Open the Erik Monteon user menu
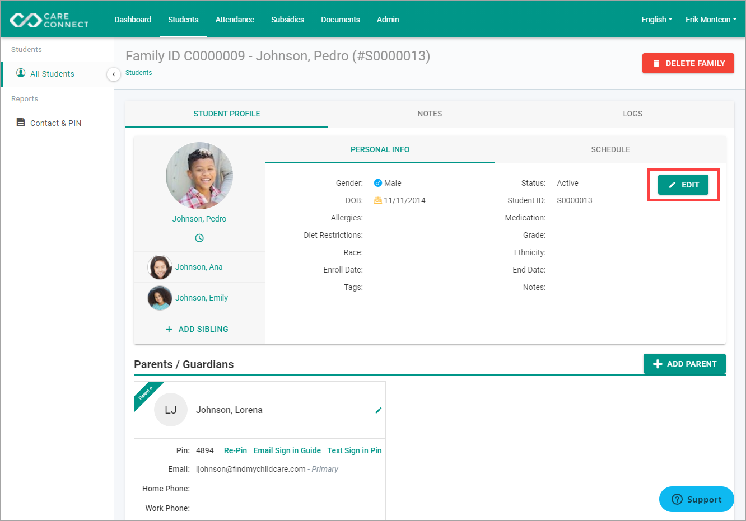This screenshot has width=746, height=521. tap(711, 20)
